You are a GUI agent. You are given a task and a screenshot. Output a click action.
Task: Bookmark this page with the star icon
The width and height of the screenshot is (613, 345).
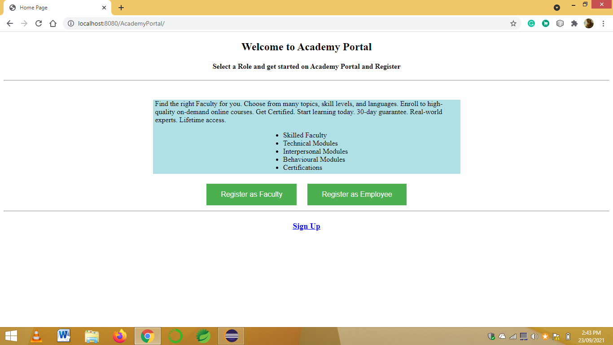click(513, 23)
